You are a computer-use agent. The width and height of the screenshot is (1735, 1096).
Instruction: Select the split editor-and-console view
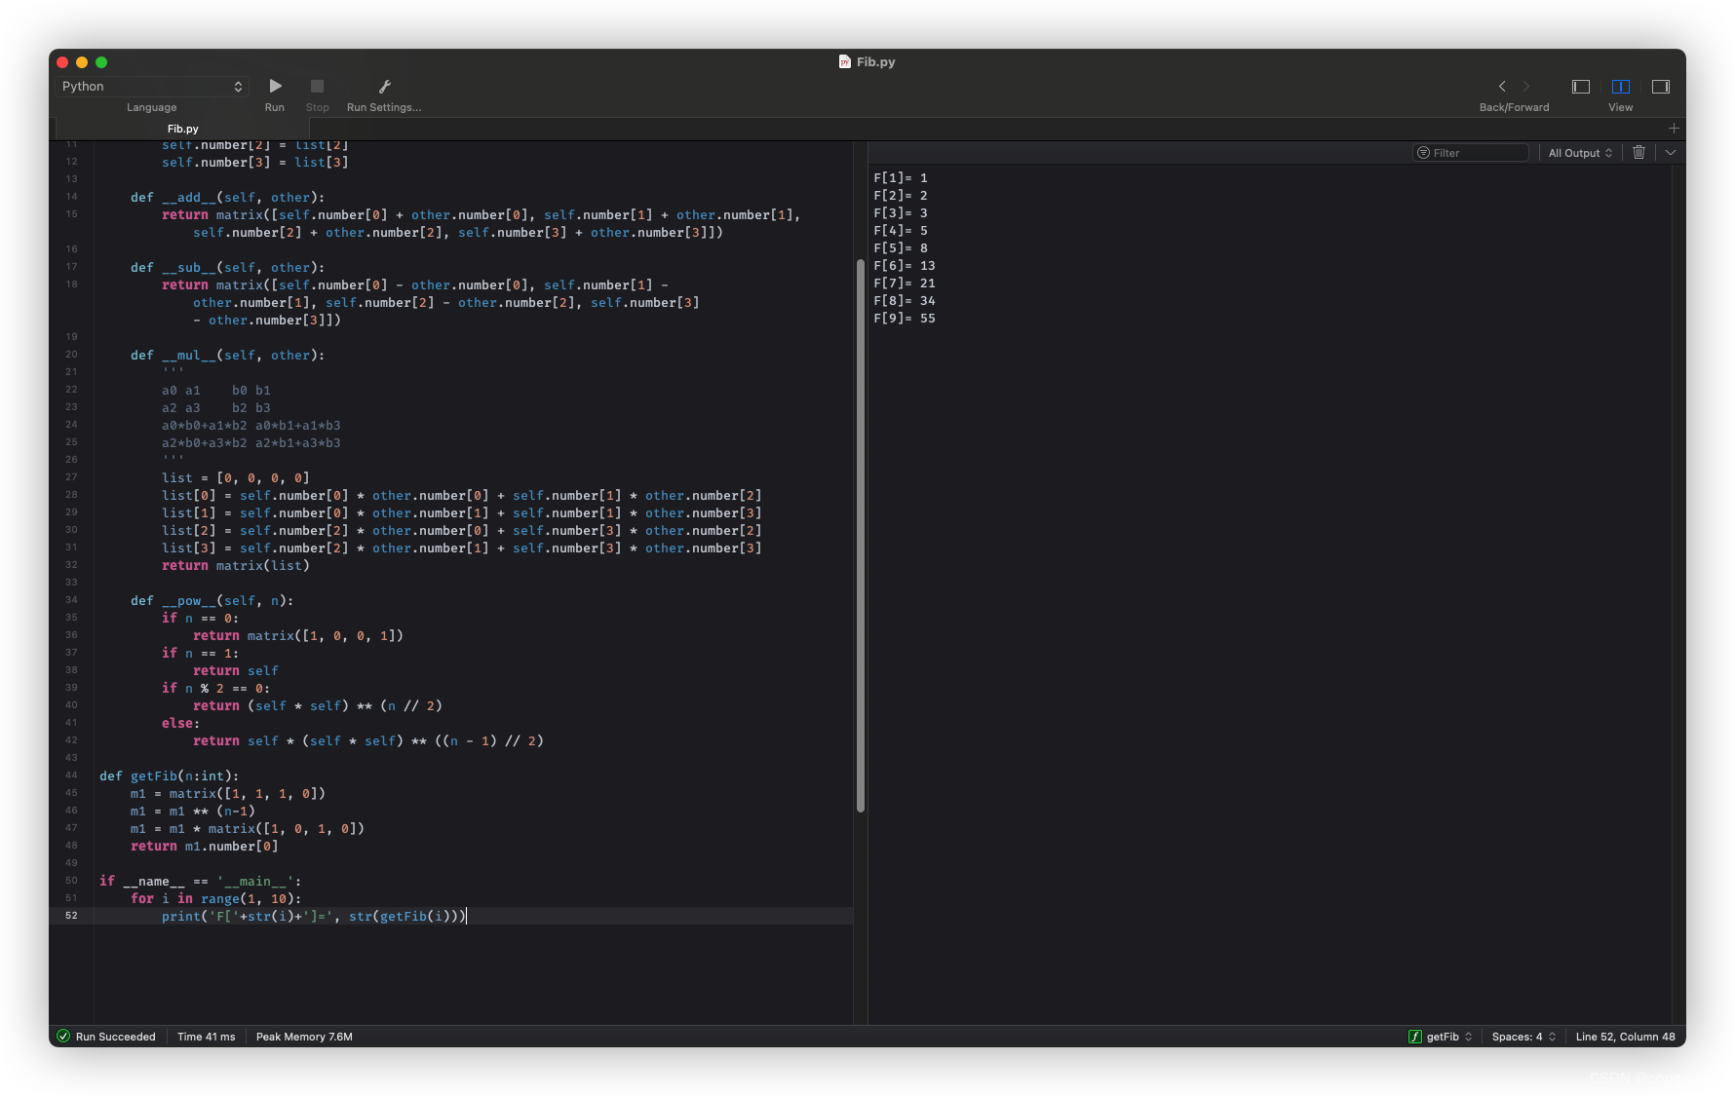pyautogui.click(x=1621, y=87)
